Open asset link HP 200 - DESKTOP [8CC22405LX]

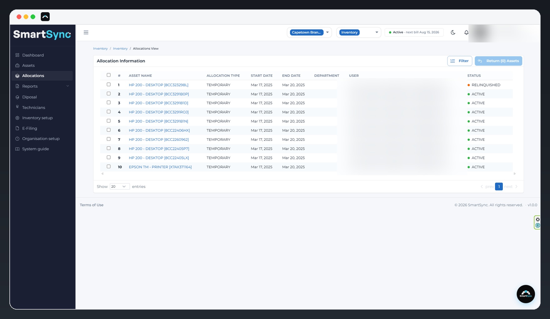coord(159,158)
